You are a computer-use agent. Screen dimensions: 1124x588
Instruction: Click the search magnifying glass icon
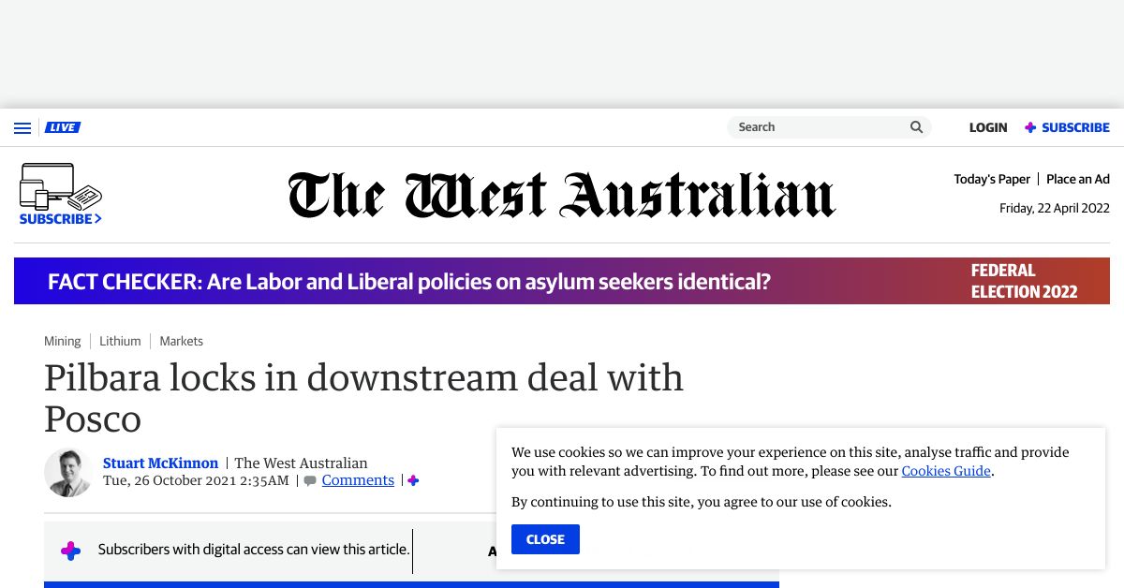(916, 127)
